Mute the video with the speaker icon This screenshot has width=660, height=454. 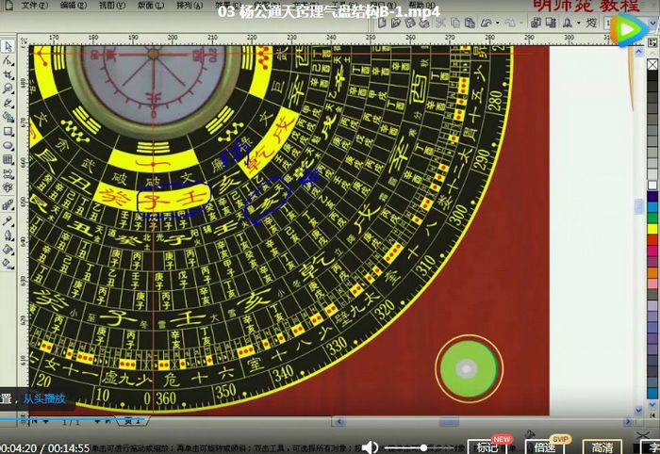click(370, 447)
